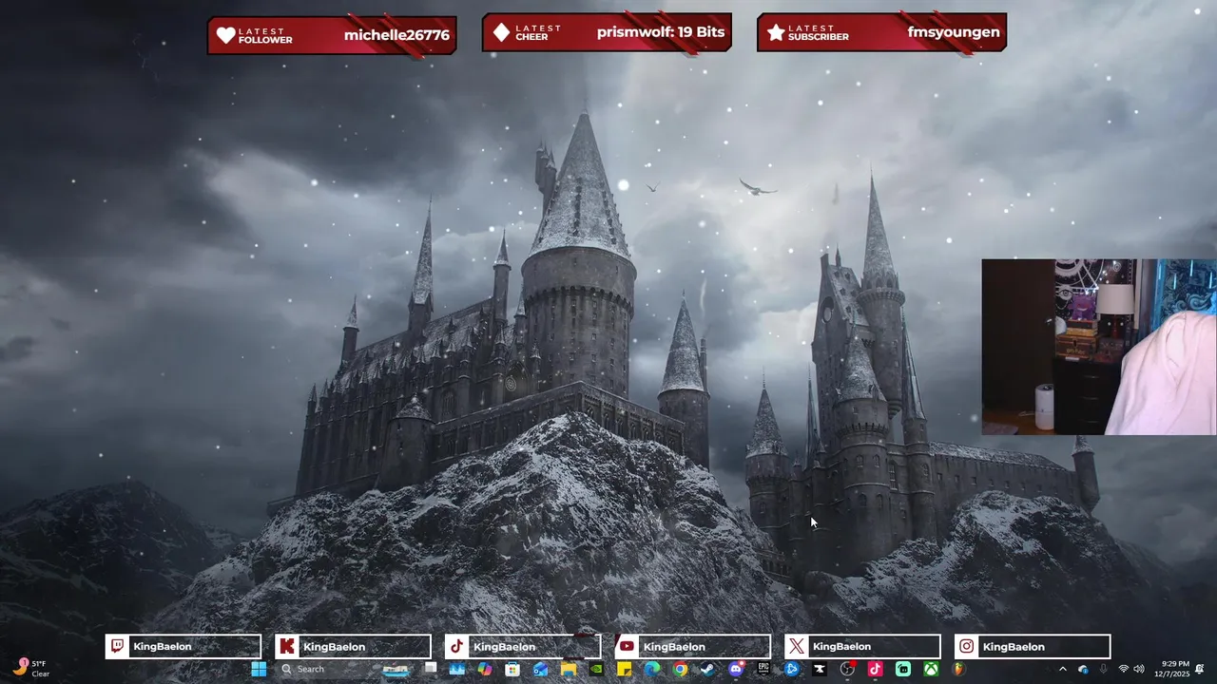This screenshot has width=1217, height=684.
Task: Switch to OBS Studio in the taskbar
Action: point(847,669)
